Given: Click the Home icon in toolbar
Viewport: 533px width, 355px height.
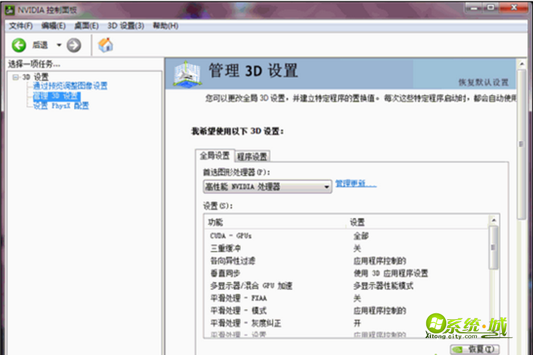Looking at the screenshot, I should coord(106,45).
